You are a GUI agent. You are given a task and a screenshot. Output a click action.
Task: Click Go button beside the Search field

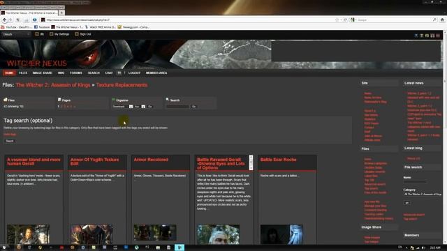click(x=194, y=107)
